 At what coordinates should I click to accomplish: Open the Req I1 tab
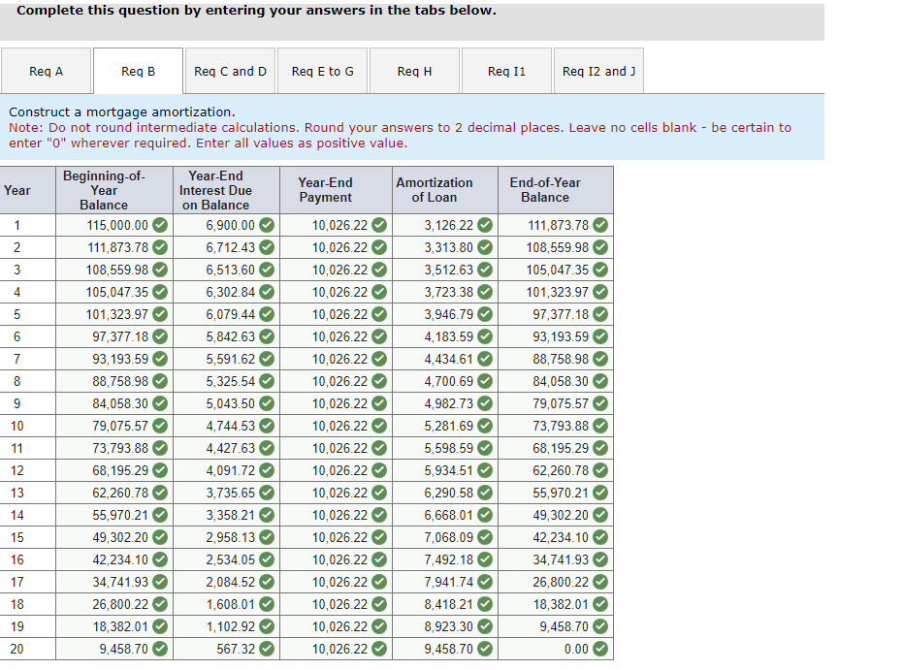505,70
